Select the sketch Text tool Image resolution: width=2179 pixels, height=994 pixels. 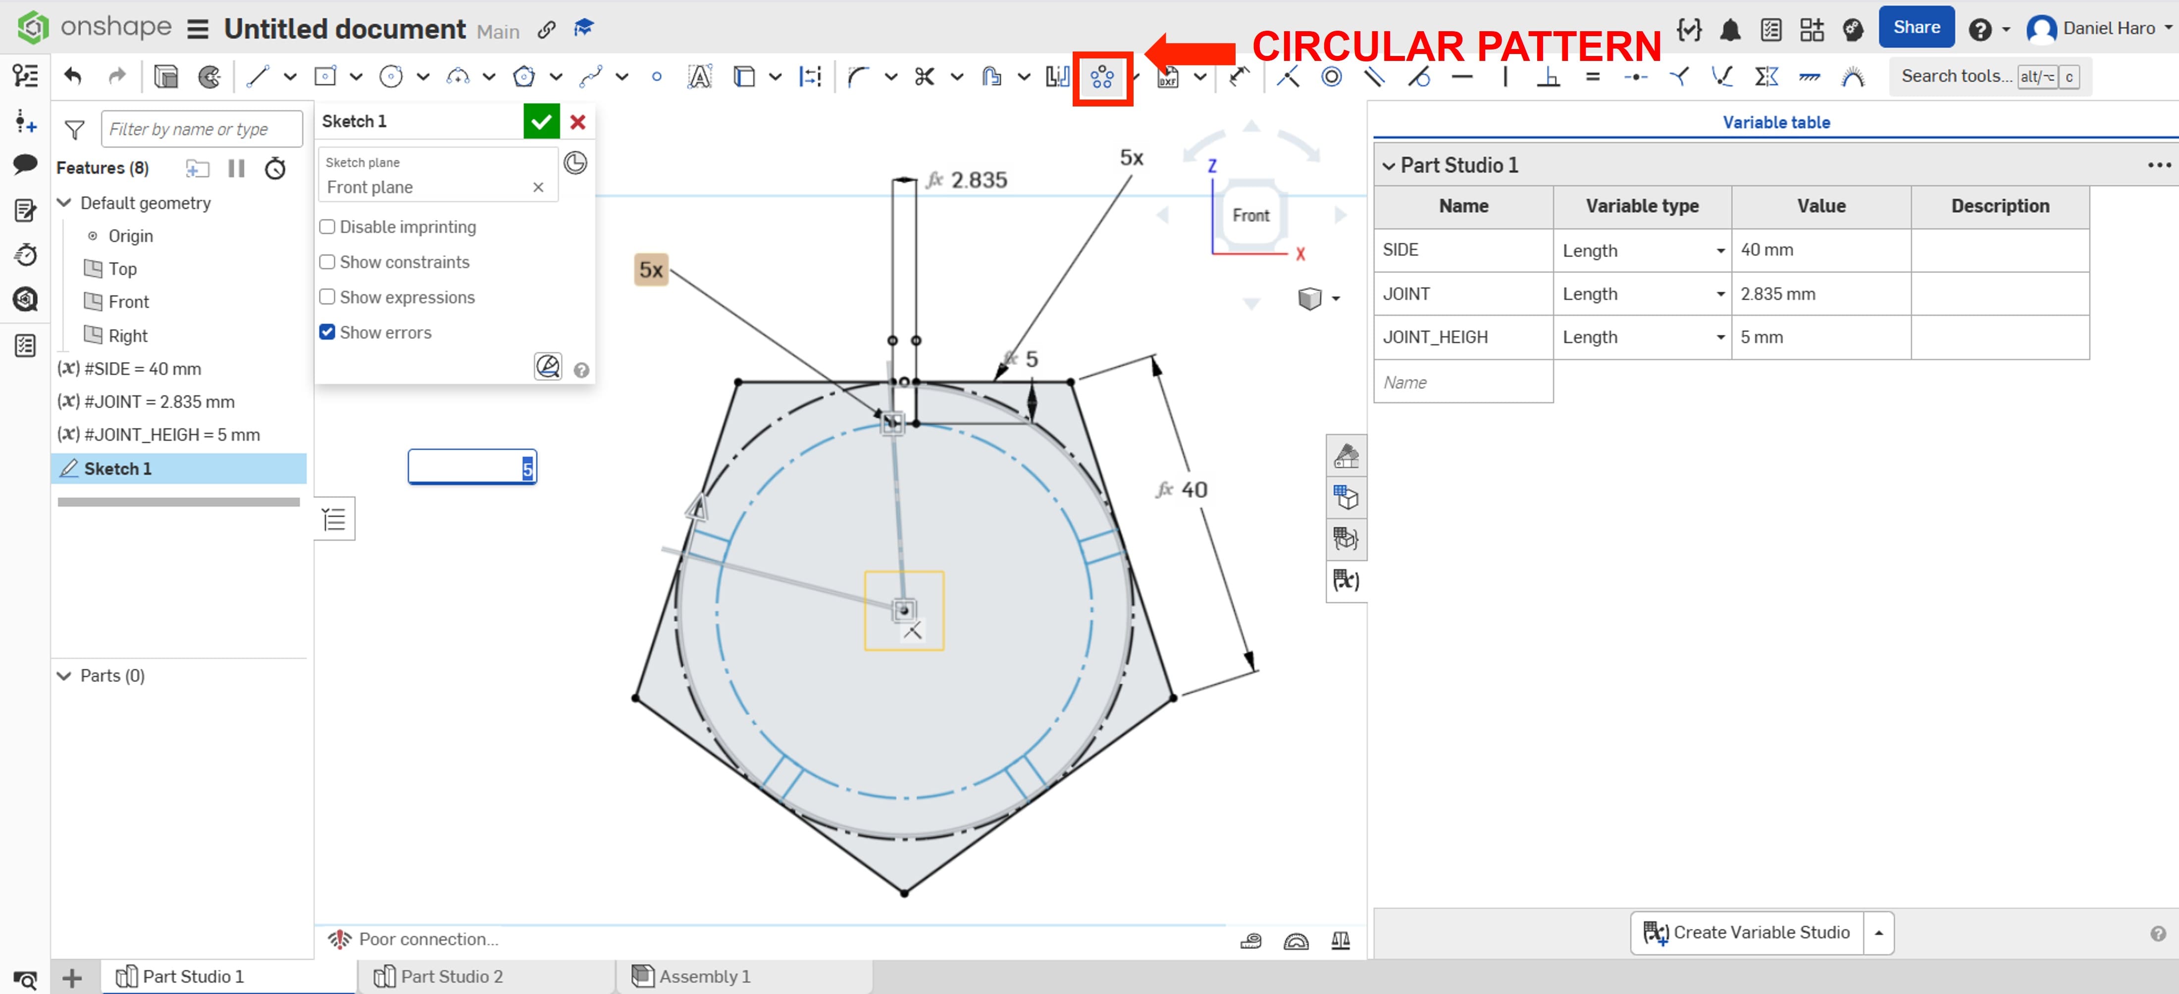click(x=699, y=77)
